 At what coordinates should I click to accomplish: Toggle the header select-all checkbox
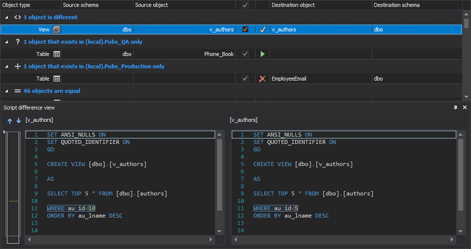click(245, 5)
